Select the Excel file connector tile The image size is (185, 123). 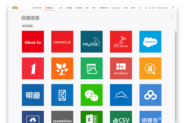pos(92,117)
